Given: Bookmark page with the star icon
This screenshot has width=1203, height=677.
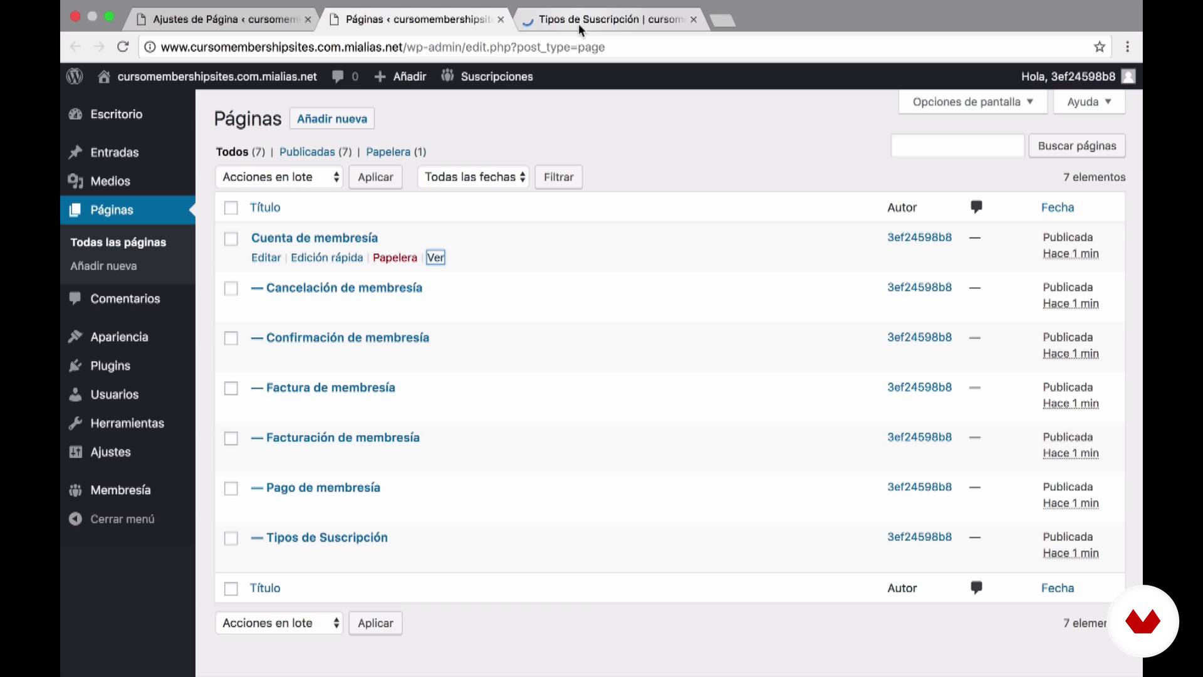Looking at the screenshot, I should coord(1100,47).
